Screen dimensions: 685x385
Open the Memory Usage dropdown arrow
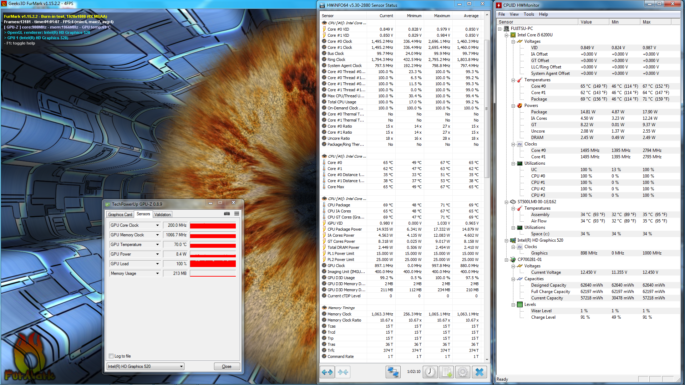coord(157,273)
